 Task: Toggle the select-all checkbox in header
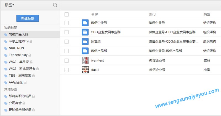[x=66, y=14]
